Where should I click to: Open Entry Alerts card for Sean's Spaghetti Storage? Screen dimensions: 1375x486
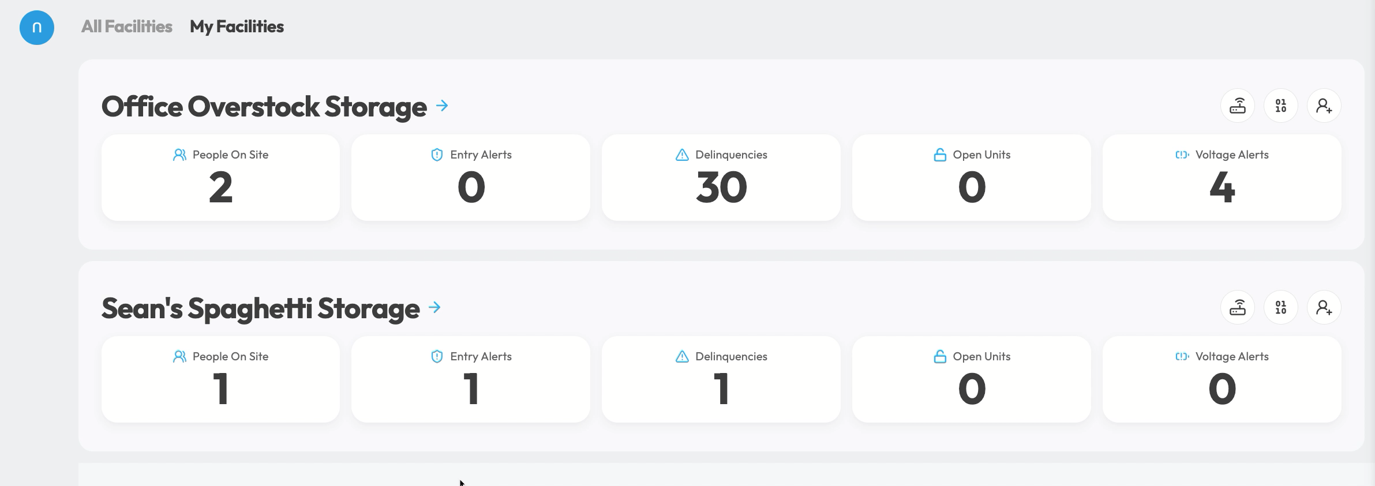tap(471, 379)
